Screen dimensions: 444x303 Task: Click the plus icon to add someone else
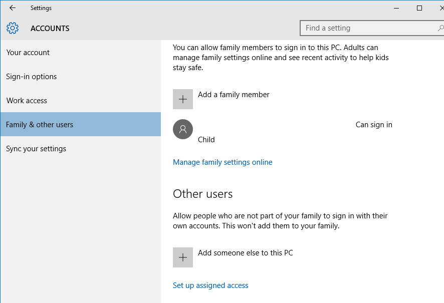183,257
